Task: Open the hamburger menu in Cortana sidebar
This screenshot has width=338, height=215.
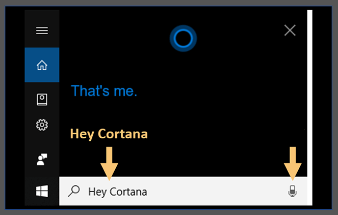Action: pos(42,30)
